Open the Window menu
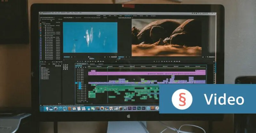Viewport: 256px width, 133px height. coord(76,12)
